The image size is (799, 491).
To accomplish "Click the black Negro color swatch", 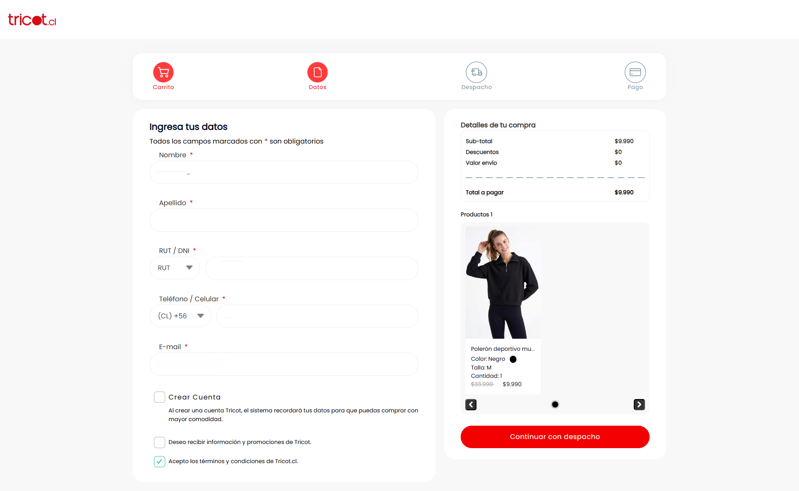I will coord(513,359).
